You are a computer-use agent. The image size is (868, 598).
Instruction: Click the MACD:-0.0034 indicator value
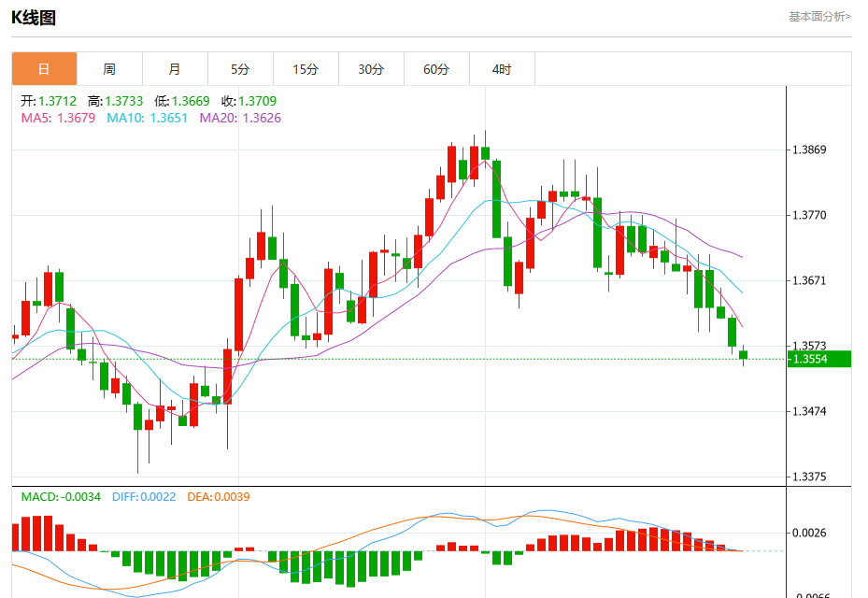[61, 497]
